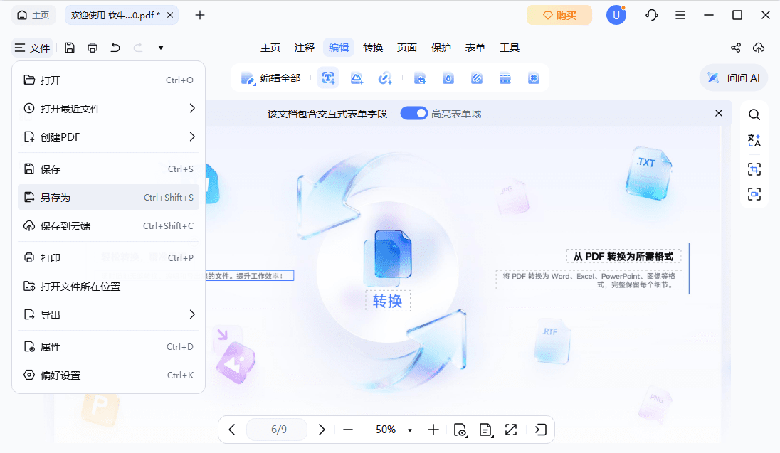The height and width of the screenshot is (453, 780).
Task: Click the search magnifier in right sidebar
Action: pyautogui.click(x=754, y=115)
